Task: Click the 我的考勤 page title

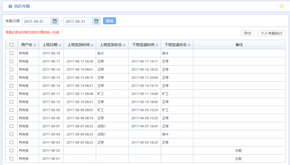Action: click(22, 6)
